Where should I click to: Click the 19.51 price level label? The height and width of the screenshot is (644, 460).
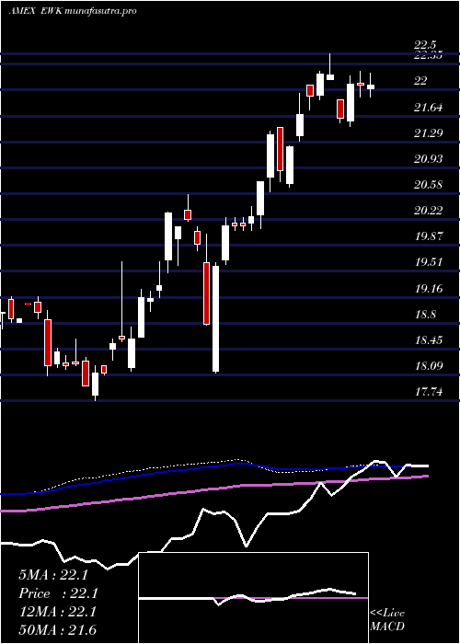pyautogui.click(x=429, y=262)
